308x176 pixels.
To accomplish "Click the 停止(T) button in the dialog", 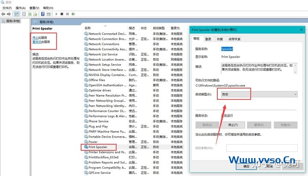I will tap(233, 125).
